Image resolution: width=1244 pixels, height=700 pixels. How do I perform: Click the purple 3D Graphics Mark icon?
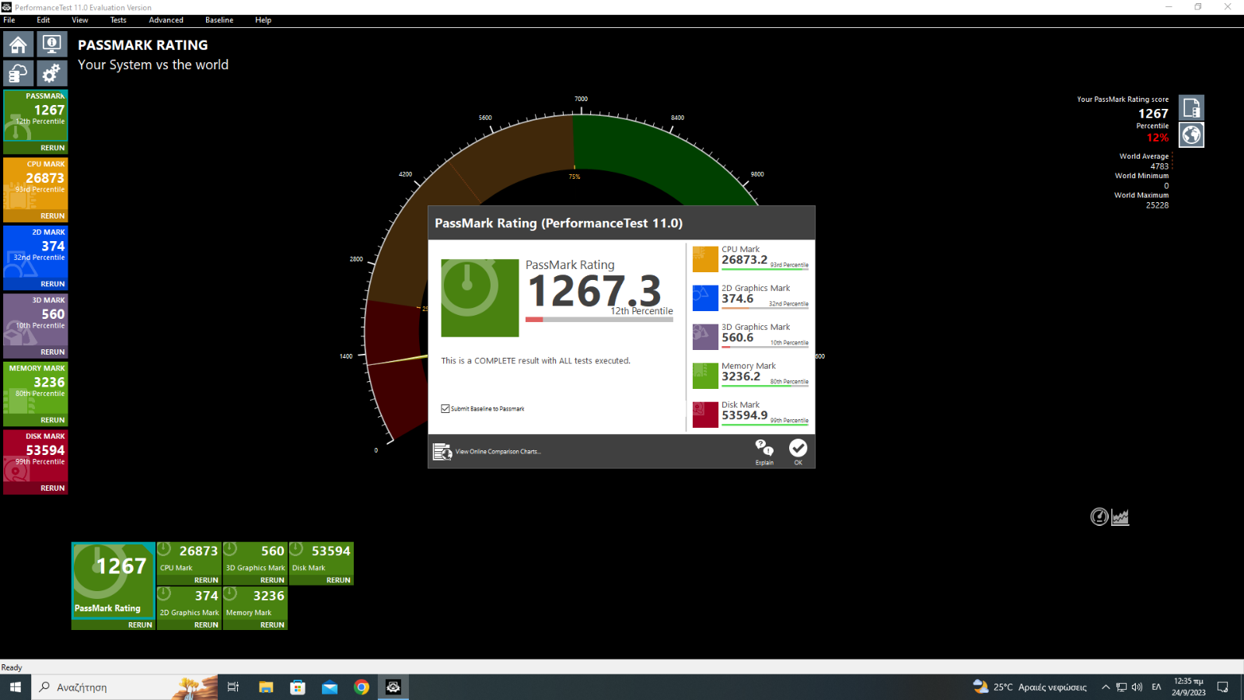tap(705, 337)
